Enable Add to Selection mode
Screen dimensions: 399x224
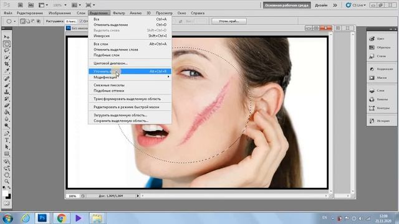28,21
